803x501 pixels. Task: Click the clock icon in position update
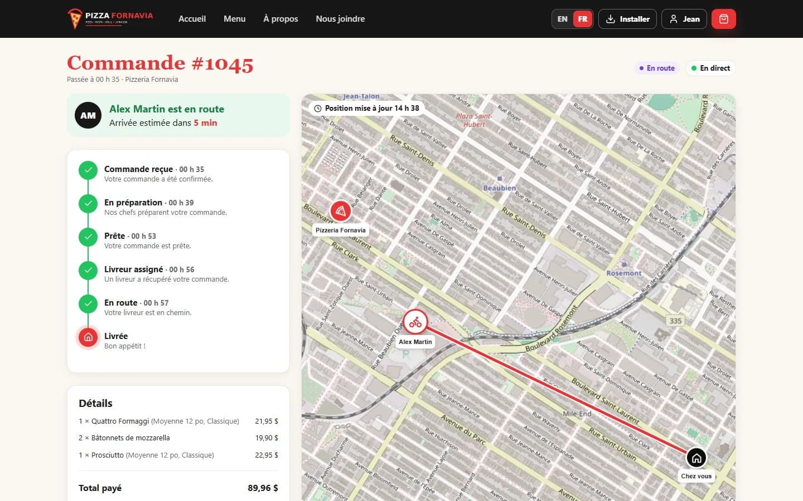point(318,109)
